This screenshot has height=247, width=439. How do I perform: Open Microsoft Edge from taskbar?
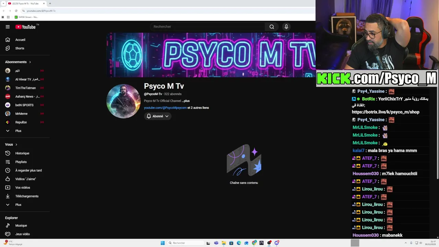[239, 243]
